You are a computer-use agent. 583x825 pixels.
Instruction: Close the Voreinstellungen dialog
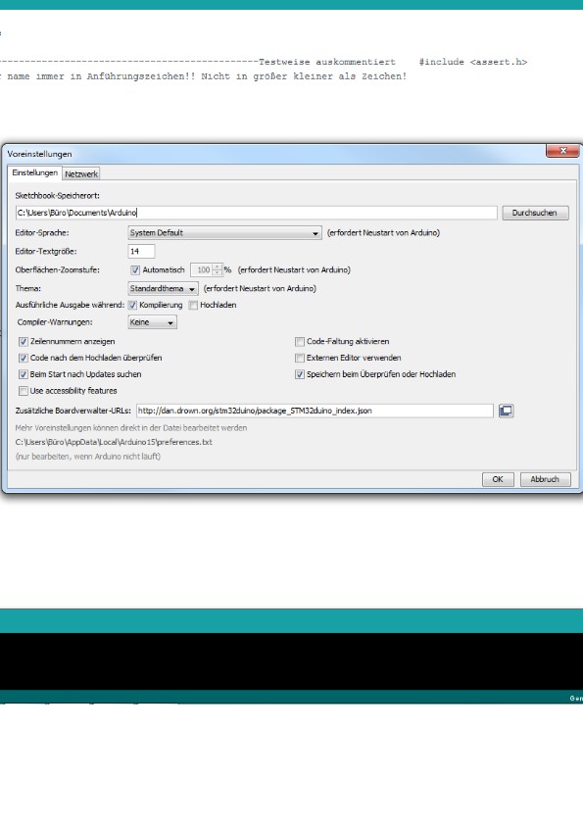click(562, 151)
